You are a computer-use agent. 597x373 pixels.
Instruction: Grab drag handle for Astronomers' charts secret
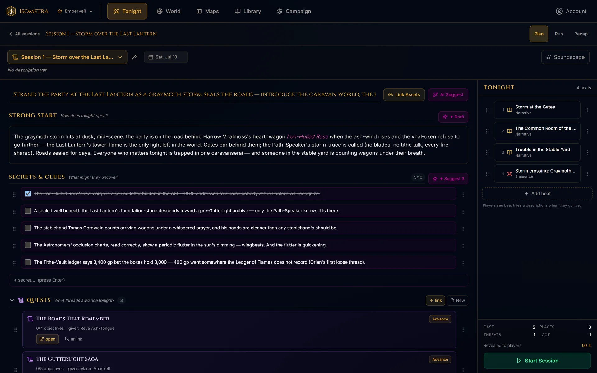(x=14, y=246)
